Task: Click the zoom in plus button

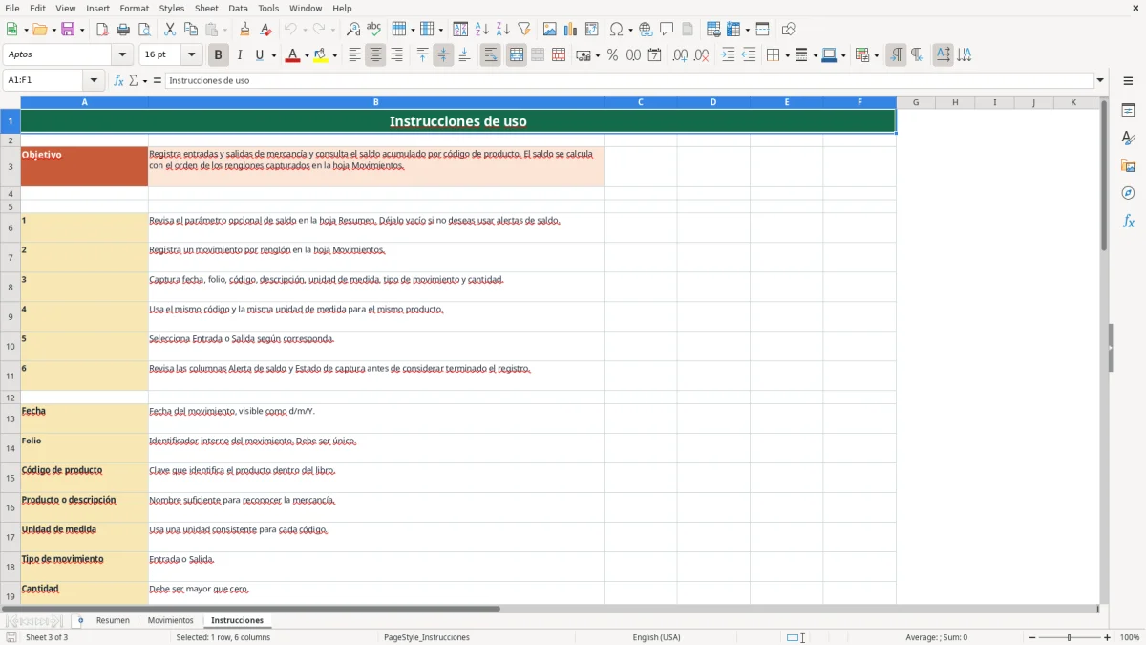Action: 1108,637
